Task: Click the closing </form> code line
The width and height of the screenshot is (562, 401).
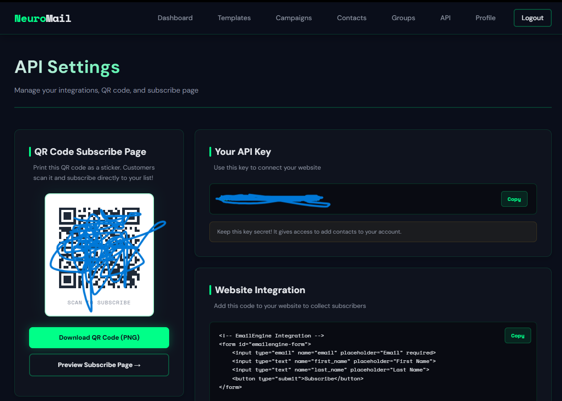Action: pyautogui.click(x=230, y=387)
